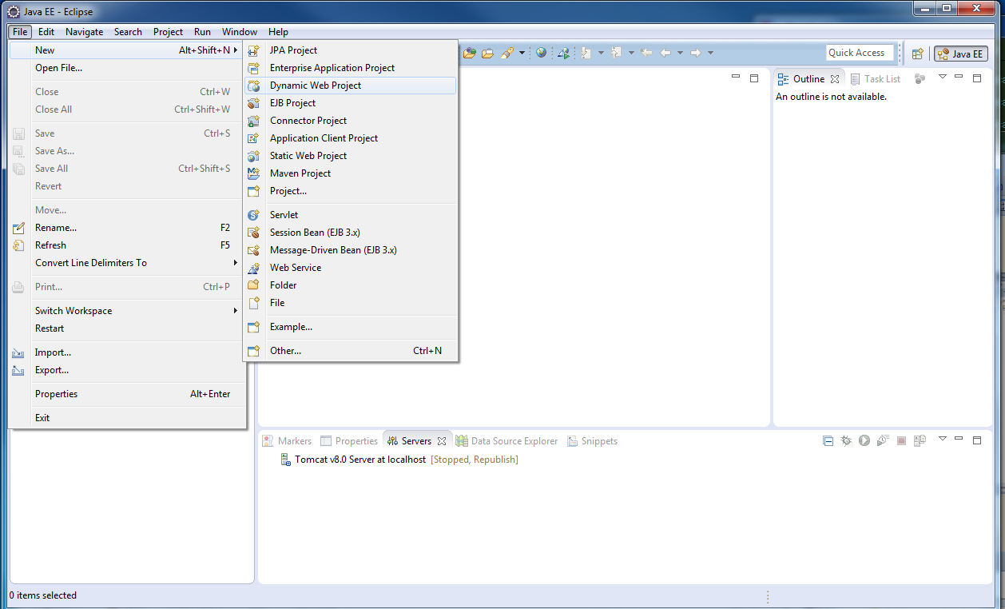Click the publish to server icon

(920, 440)
